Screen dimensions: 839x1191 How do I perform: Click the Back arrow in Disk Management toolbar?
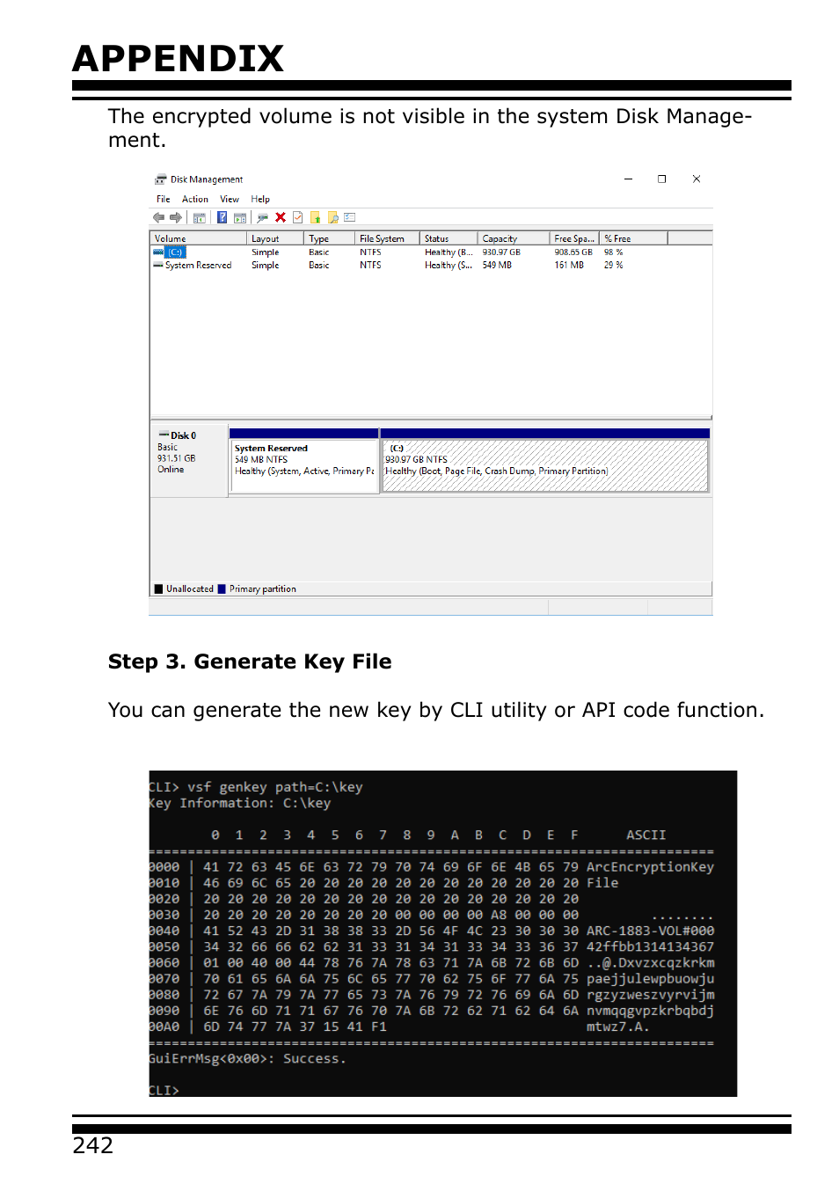point(158,217)
